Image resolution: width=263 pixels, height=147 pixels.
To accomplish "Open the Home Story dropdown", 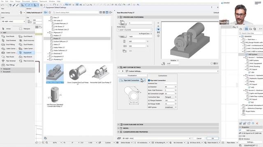I will [134, 30].
